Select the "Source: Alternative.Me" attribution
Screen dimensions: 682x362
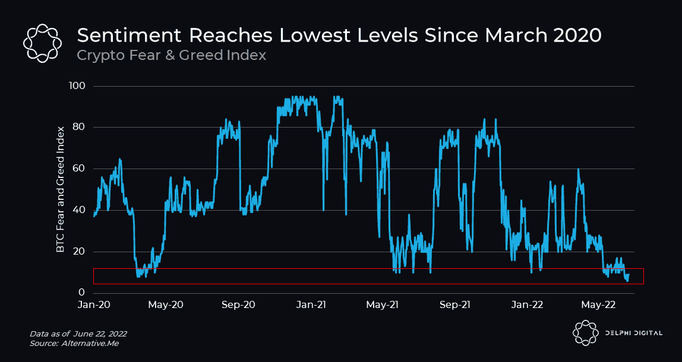(74, 343)
